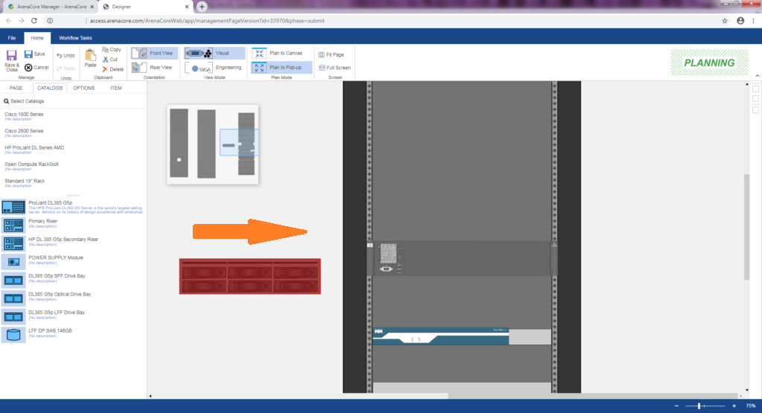Viewport: 762px width, 413px height.
Task: Collapse the ribbon with the chevron
Action: (x=757, y=75)
